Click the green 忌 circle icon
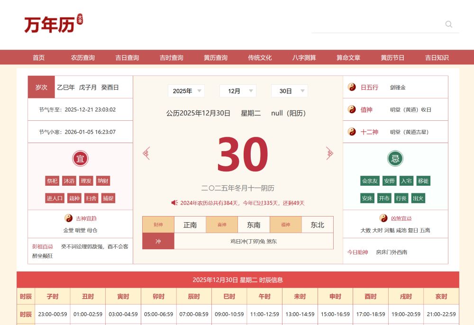This screenshot has width=474, height=325. pyautogui.click(x=395, y=158)
